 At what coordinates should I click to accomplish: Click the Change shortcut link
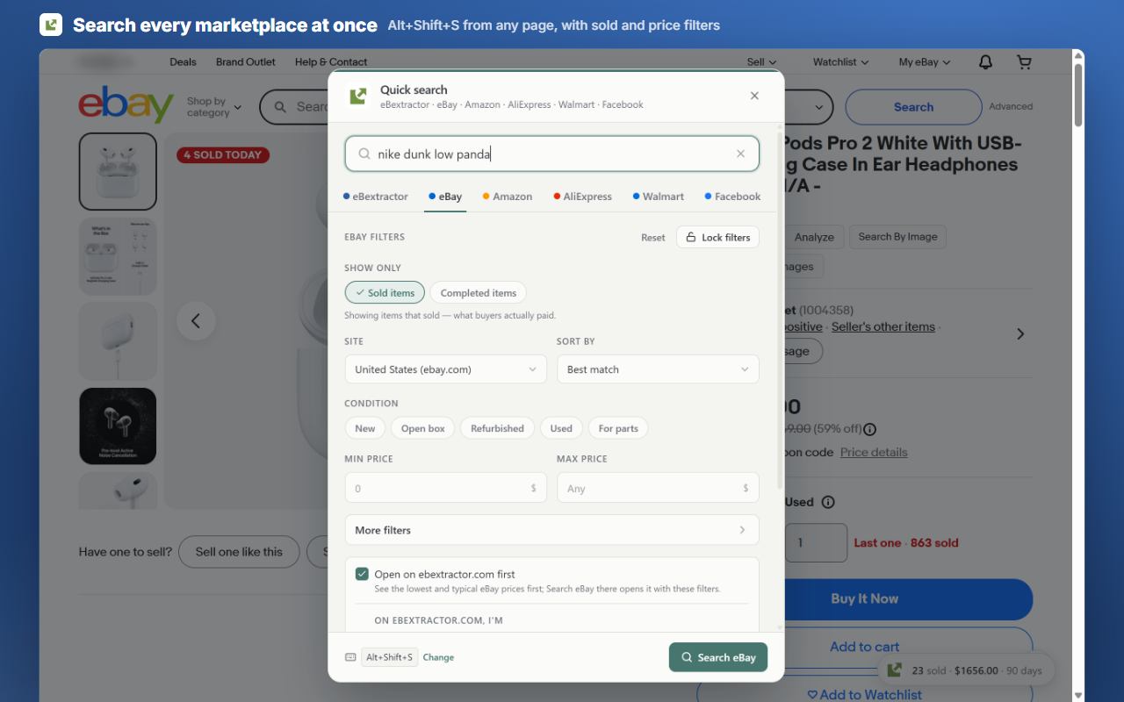tap(438, 657)
